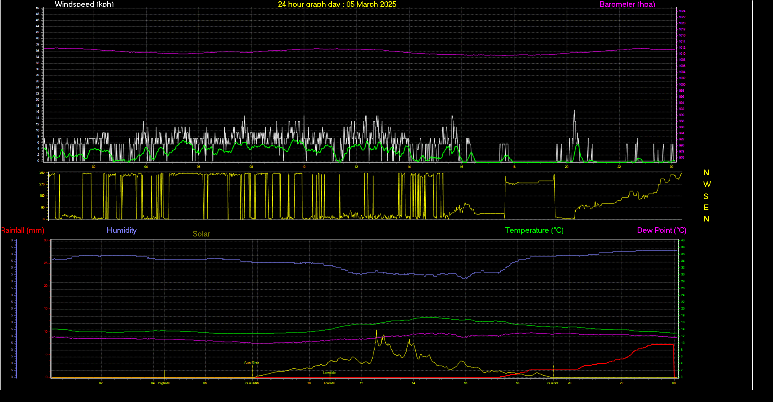Click the magenta Dew Point (°C) label
The width and height of the screenshot is (773, 402).
[662, 230]
